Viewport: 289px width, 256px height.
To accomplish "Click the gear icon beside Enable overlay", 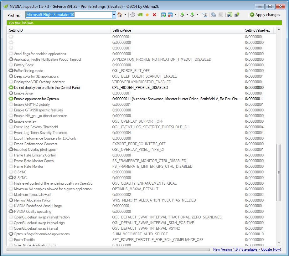I will [11, 121].
